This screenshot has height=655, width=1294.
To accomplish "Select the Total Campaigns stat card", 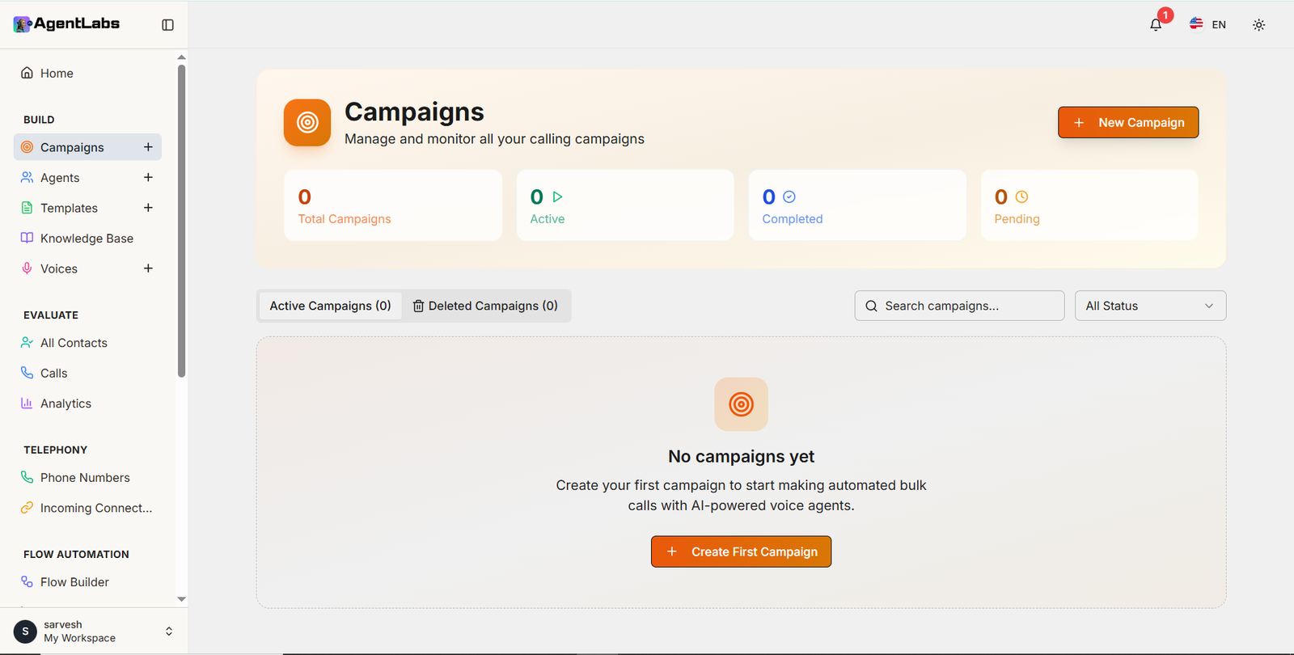I will click(393, 205).
